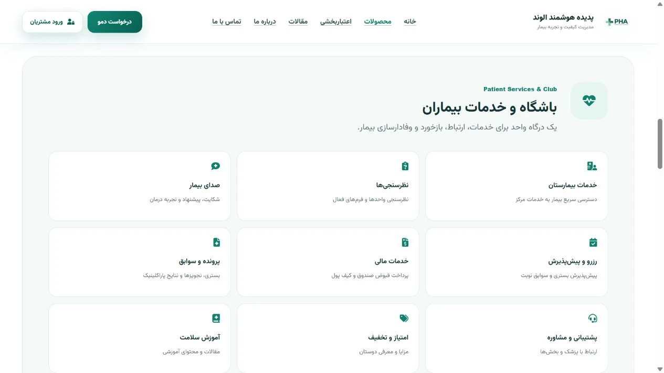Click the امتیاز و تخفیف tag icon
This screenshot has height=373, width=664.
(x=404, y=319)
